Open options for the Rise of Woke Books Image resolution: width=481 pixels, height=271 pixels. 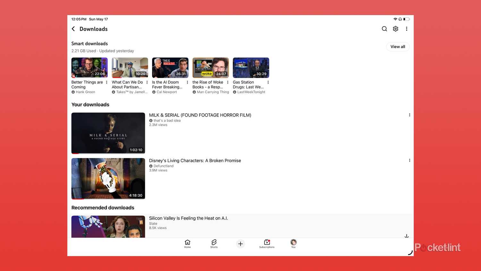pos(228,83)
